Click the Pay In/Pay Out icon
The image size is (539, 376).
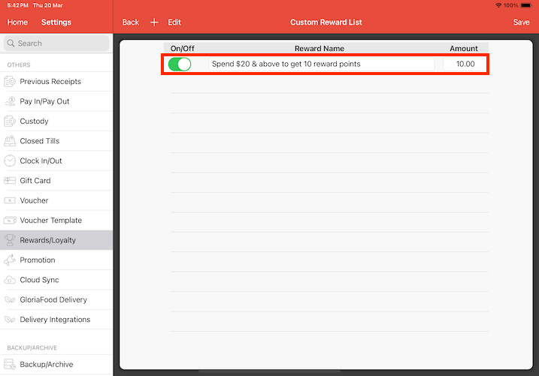pos(10,101)
